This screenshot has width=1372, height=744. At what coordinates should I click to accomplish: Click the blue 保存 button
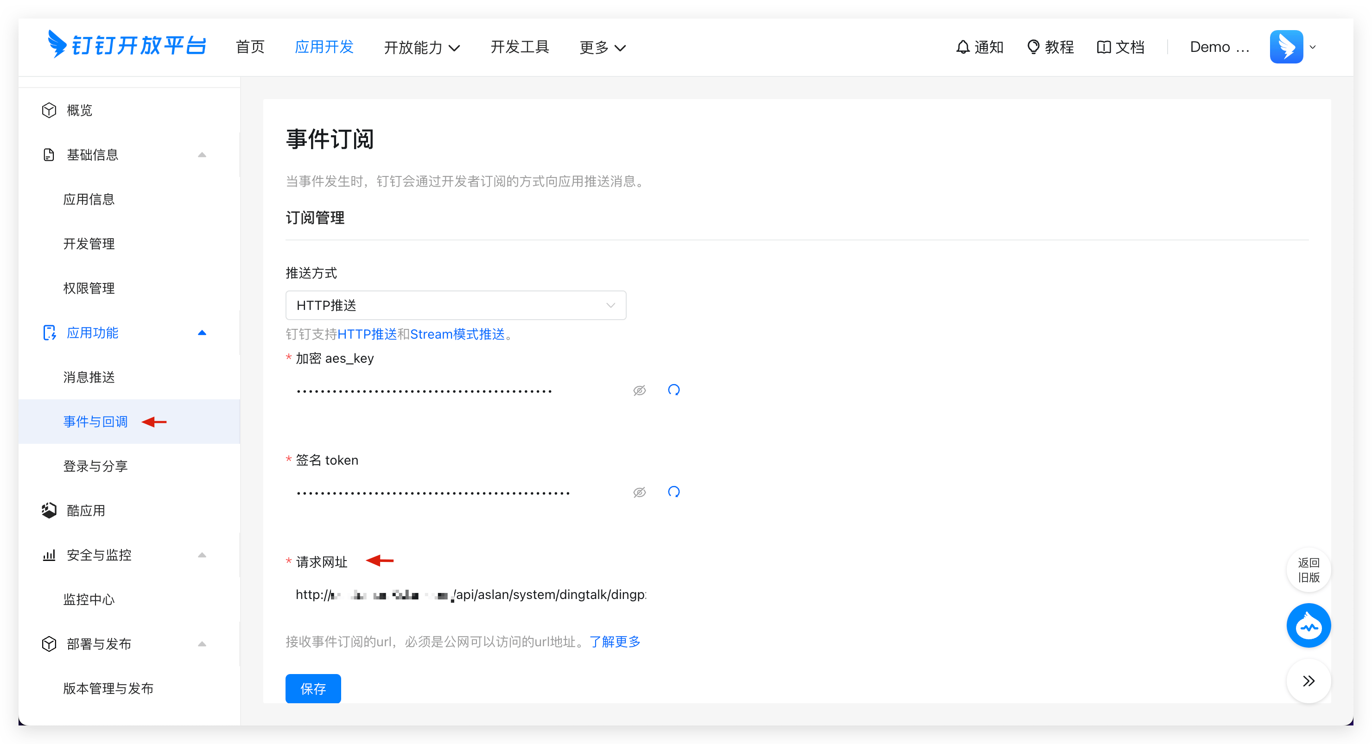313,689
